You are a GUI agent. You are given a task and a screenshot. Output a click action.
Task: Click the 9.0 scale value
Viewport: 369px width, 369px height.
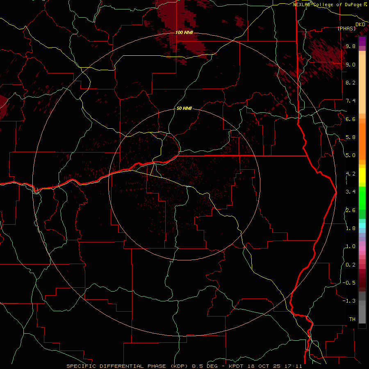click(351, 64)
